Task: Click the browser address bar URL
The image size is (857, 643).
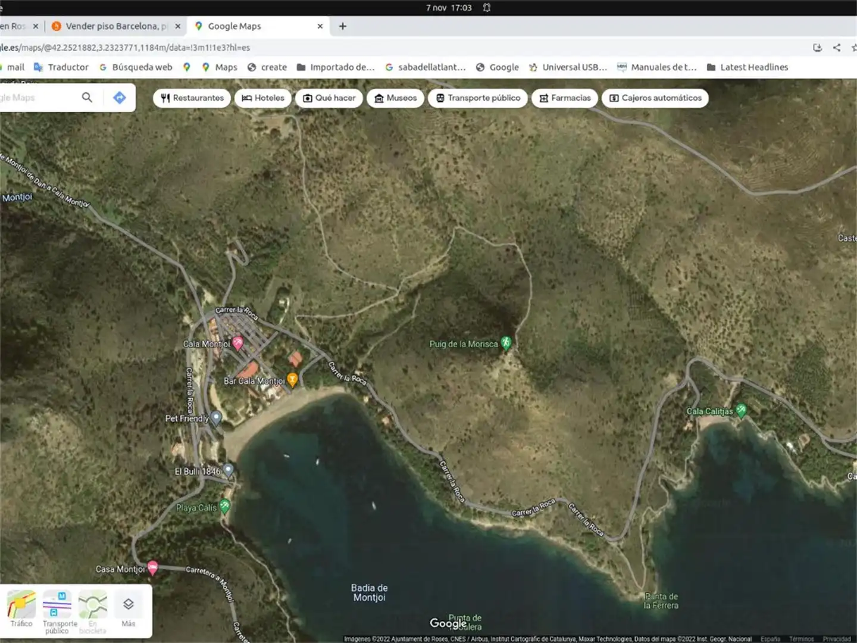Action: [125, 48]
